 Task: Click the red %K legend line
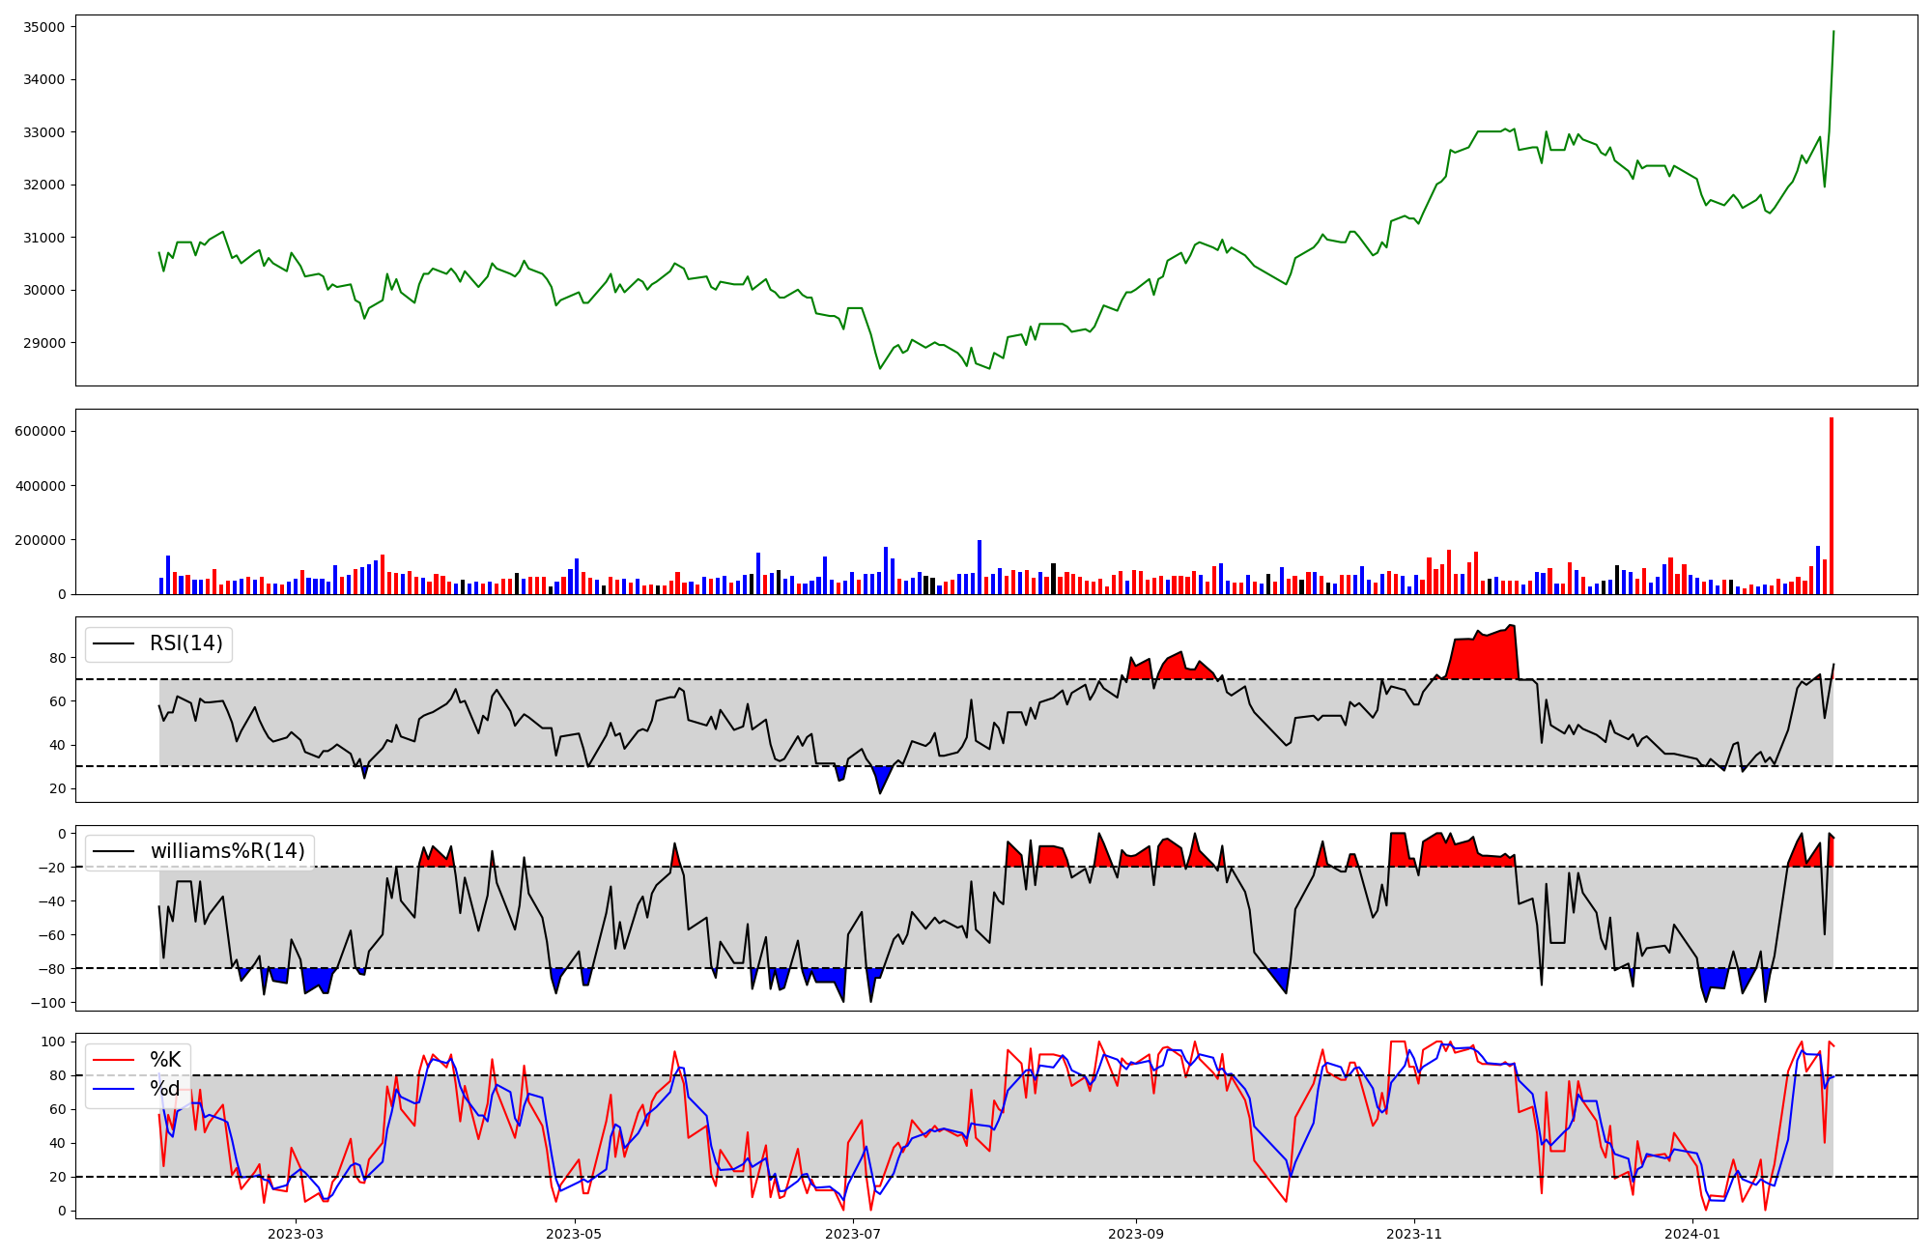point(114,1060)
